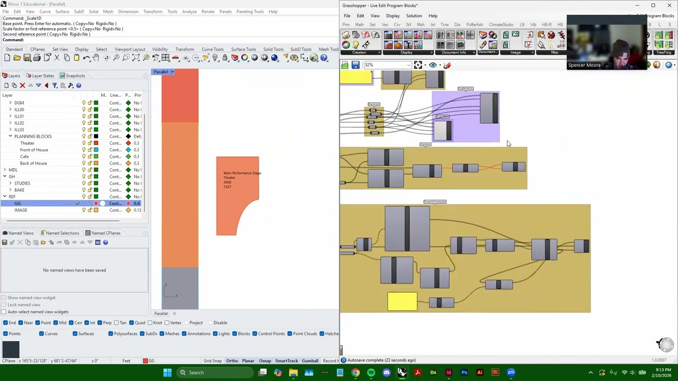Delete layer with red X icon
678x381 pixels.
point(22,85)
